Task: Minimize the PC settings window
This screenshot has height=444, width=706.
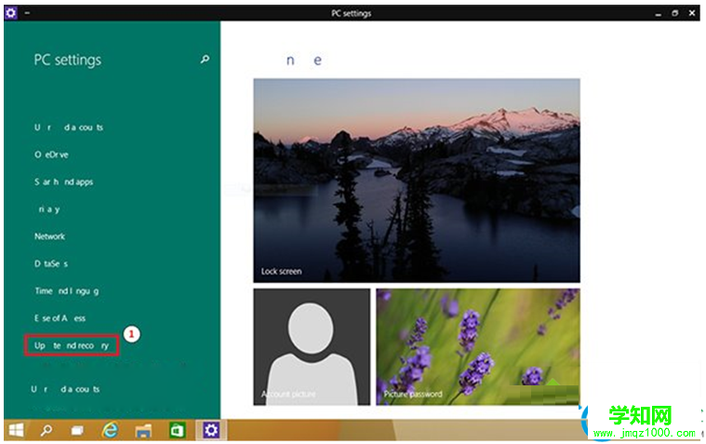Action: [657, 13]
